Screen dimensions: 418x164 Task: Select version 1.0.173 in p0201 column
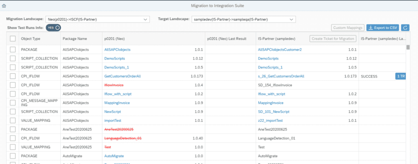tap(197, 76)
